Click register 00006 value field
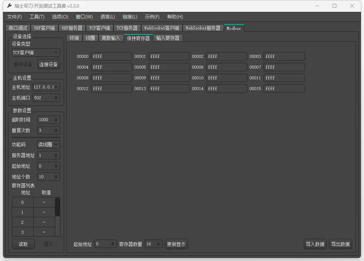 [x=227, y=67]
